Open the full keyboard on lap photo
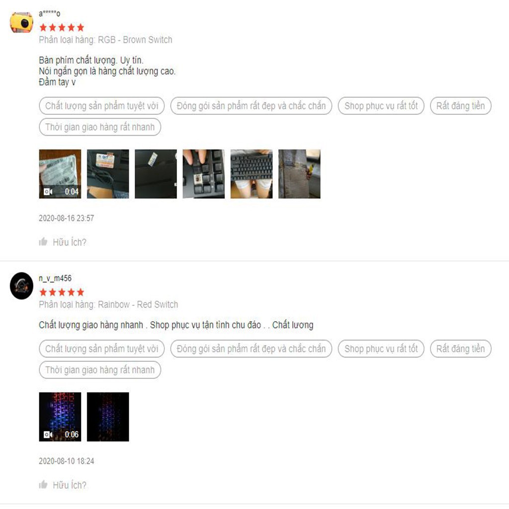509x509 pixels. 252,173
